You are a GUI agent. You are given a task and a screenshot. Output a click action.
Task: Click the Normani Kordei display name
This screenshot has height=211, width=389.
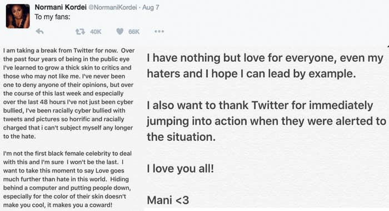61,7
